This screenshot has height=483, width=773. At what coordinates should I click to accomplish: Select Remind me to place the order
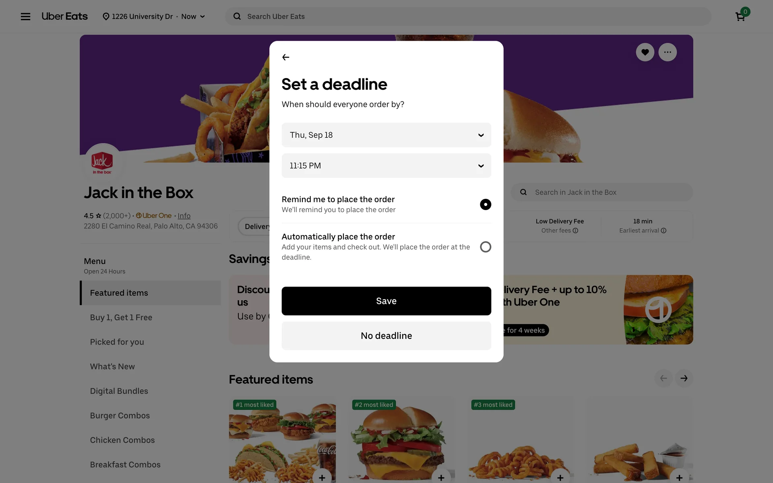click(485, 204)
